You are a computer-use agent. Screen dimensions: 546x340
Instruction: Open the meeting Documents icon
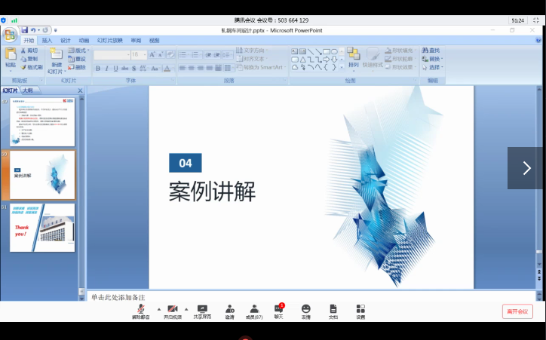tap(333, 310)
